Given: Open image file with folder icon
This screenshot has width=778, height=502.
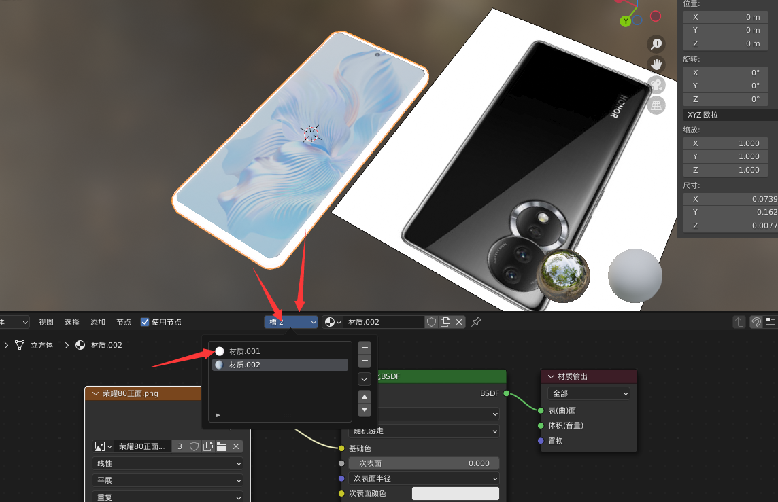Looking at the screenshot, I should point(222,446).
